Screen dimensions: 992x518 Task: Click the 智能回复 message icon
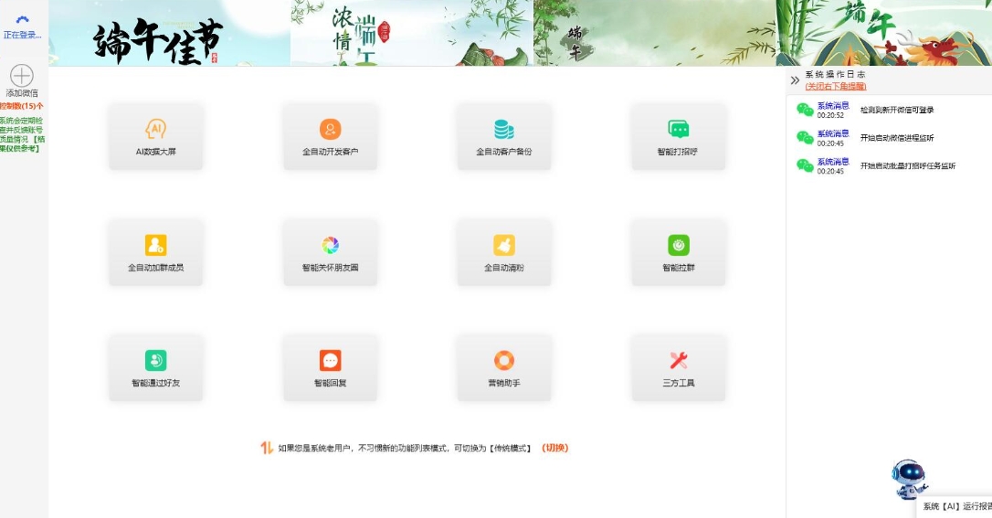[330, 367]
